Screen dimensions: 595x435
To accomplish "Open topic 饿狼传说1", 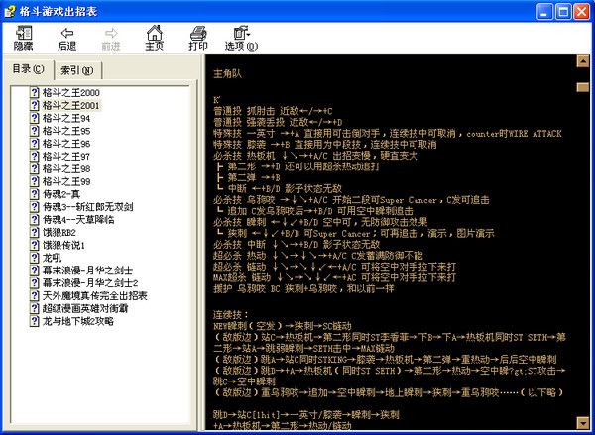I will tap(63, 245).
